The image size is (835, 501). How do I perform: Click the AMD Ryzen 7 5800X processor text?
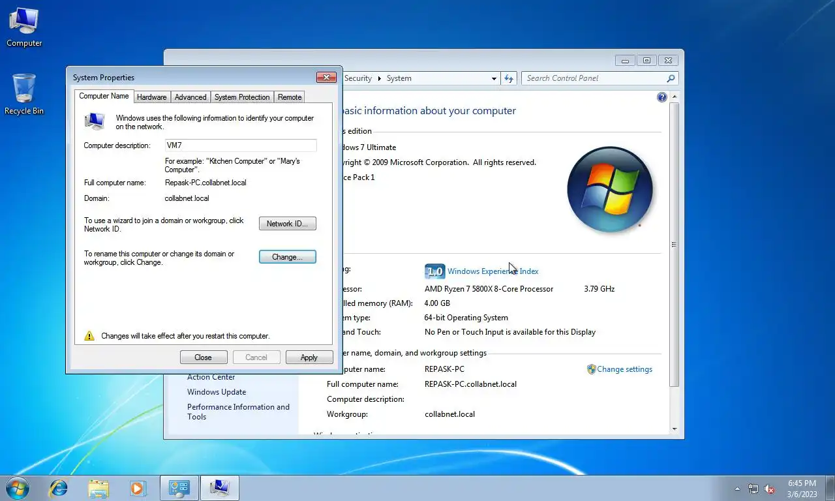pyautogui.click(x=489, y=289)
